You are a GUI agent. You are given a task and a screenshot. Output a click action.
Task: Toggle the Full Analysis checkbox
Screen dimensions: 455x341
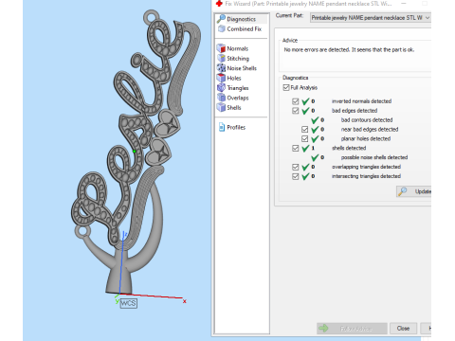(x=286, y=87)
